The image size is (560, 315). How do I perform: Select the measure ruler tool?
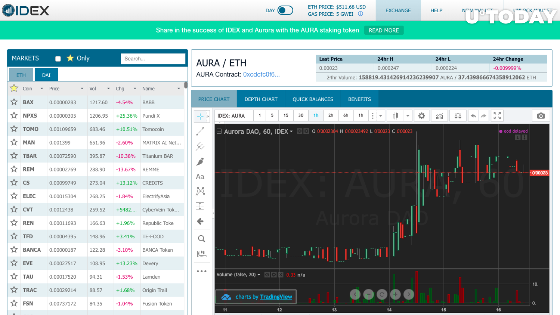(x=202, y=254)
